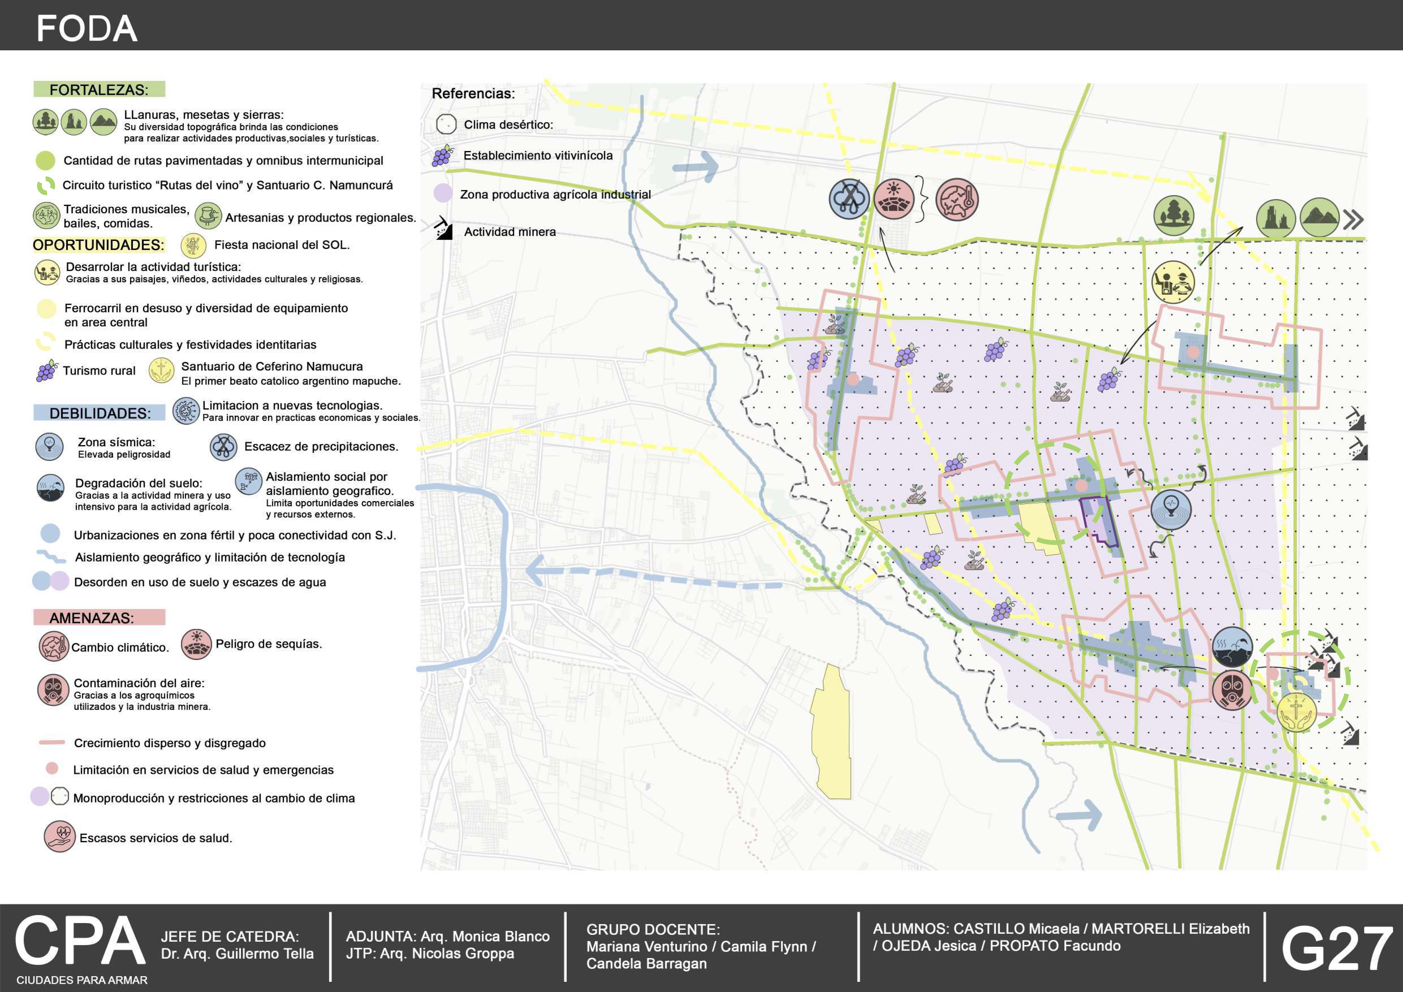Screen dimensions: 1403x992
Task: Select the Limitación a nuevas tecnologías gear icon
Action: pyautogui.click(x=186, y=411)
